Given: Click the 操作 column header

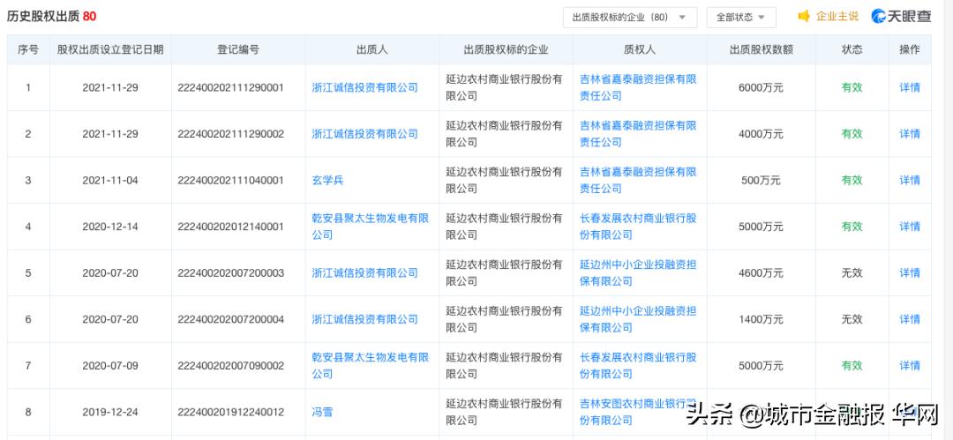Looking at the screenshot, I should [x=910, y=50].
